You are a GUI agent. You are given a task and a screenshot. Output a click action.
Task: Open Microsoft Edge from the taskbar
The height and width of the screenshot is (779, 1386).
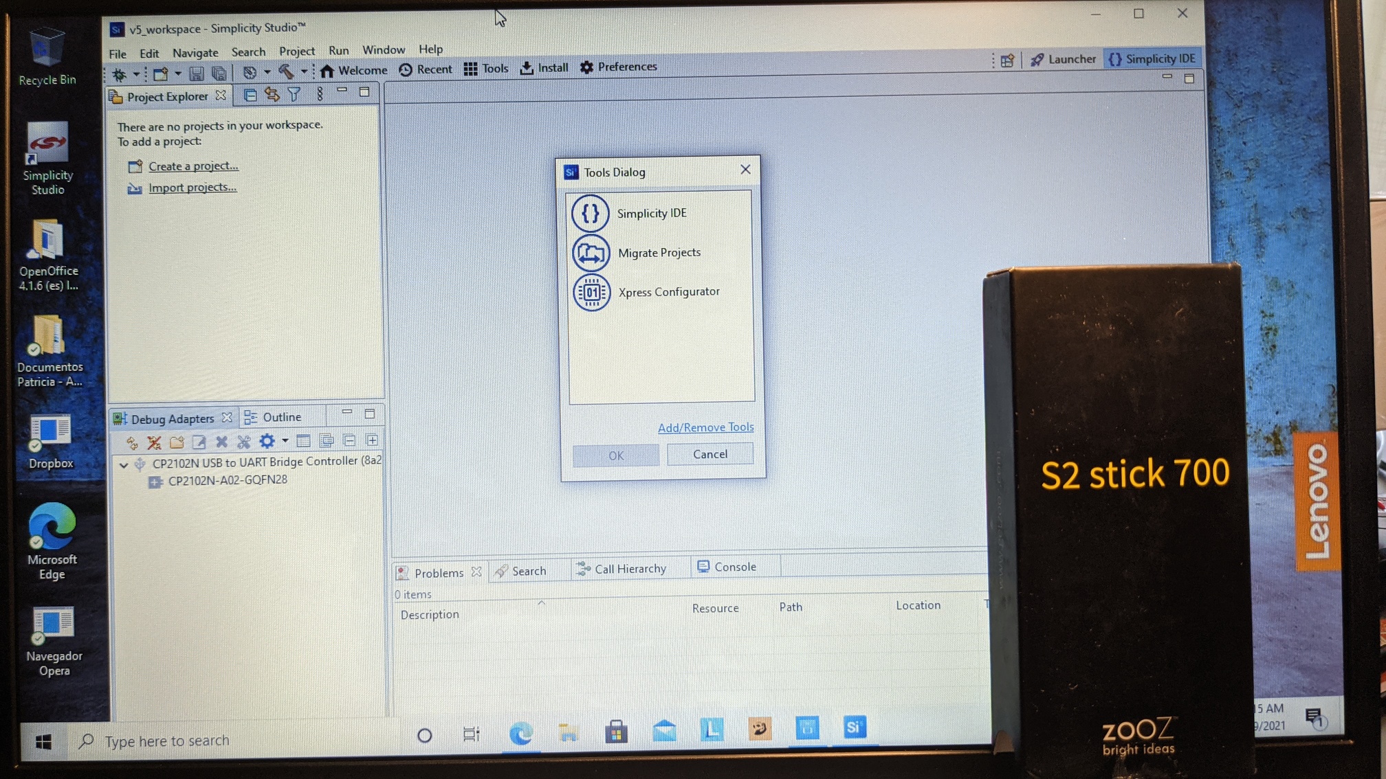[521, 734]
